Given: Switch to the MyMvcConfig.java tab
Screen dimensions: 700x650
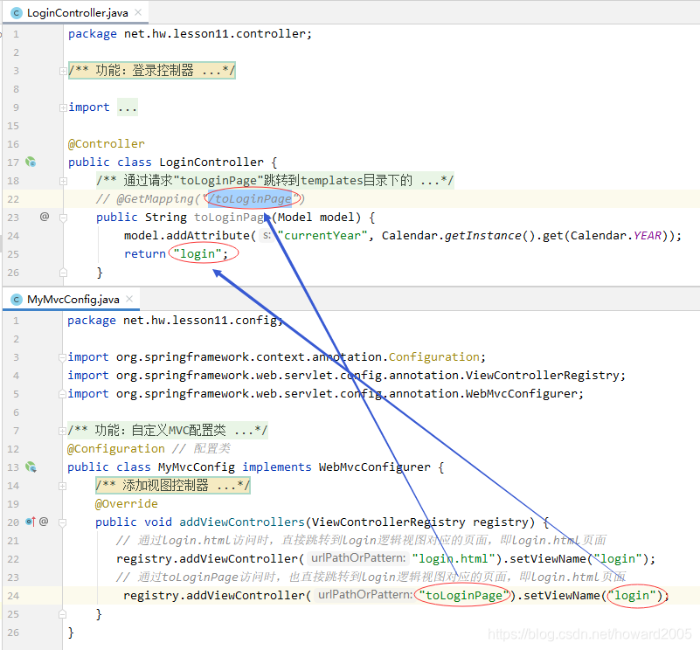Looking at the screenshot, I should pos(73,299).
